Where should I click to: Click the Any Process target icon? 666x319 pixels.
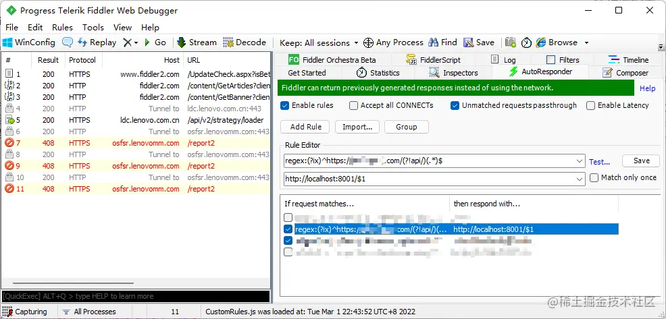[368, 42]
